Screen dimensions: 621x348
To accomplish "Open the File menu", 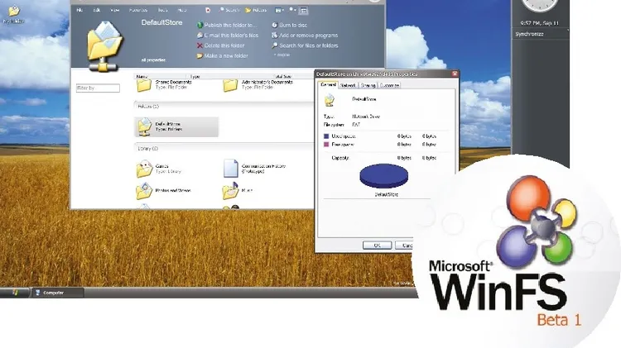I will tap(79, 10).
